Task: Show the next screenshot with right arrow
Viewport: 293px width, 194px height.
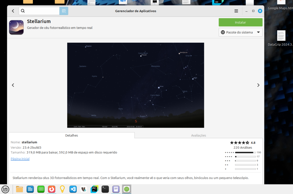Action: [258, 85]
